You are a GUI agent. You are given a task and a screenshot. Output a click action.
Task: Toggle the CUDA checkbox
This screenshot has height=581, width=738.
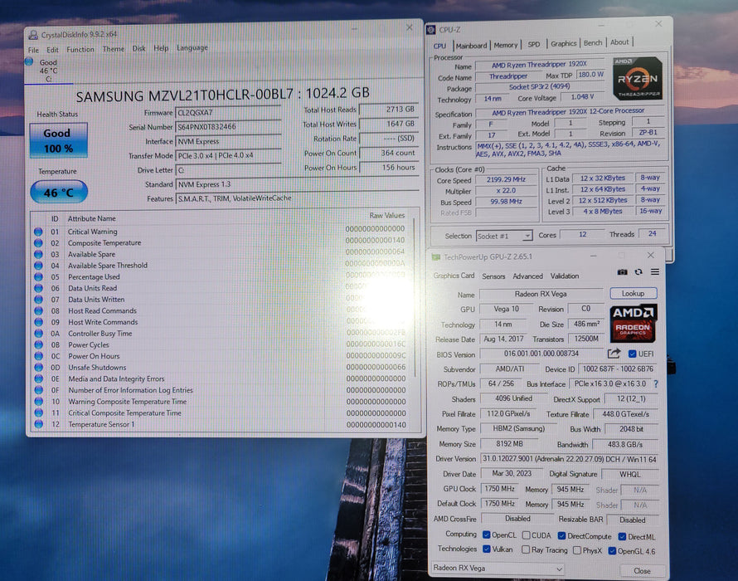(527, 535)
